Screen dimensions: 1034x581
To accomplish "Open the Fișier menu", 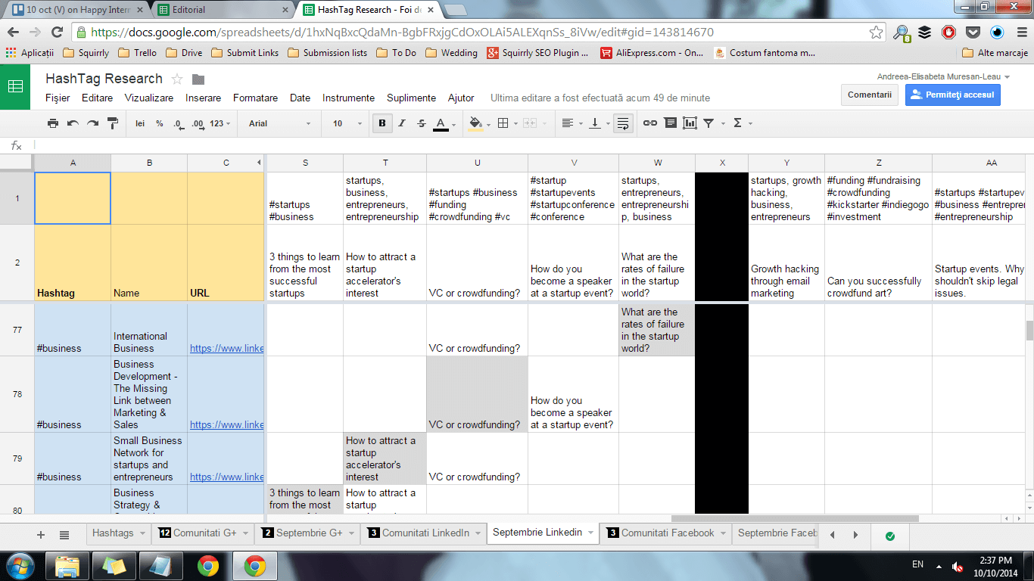I will click(x=58, y=98).
